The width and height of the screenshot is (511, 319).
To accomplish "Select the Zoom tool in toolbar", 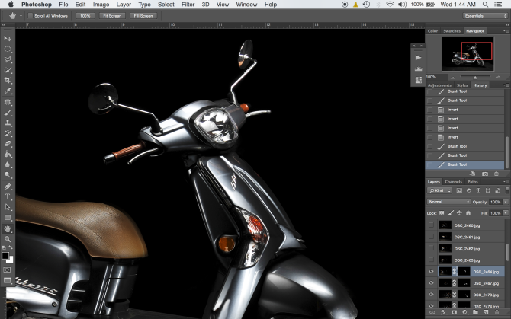I will click(x=8, y=239).
